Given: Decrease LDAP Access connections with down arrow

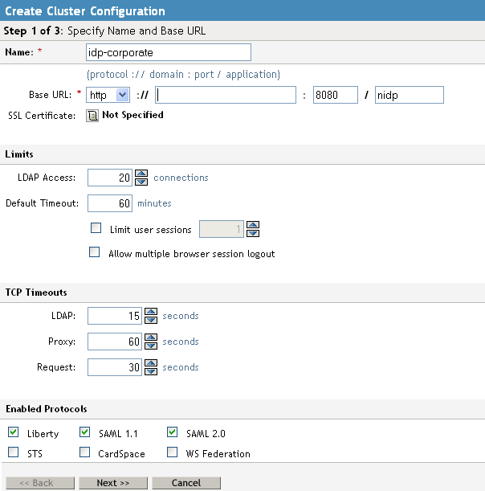Looking at the screenshot, I should coord(141,182).
